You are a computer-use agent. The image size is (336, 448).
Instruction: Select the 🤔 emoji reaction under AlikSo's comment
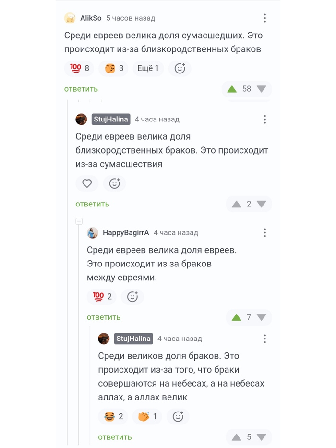click(113, 68)
